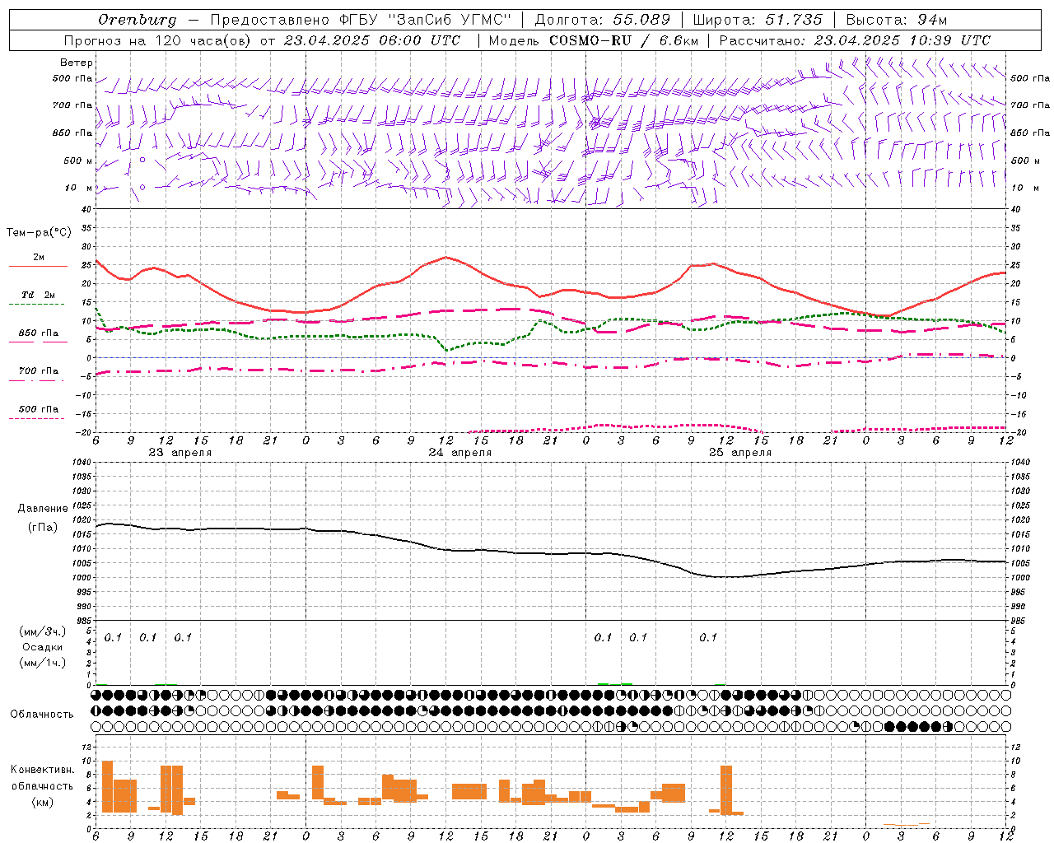The width and height of the screenshot is (1054, 843).
Task: Click the "(мм/1ч.)" precipitation unit label
Action: pyautogui.click(x=43, y=663)
